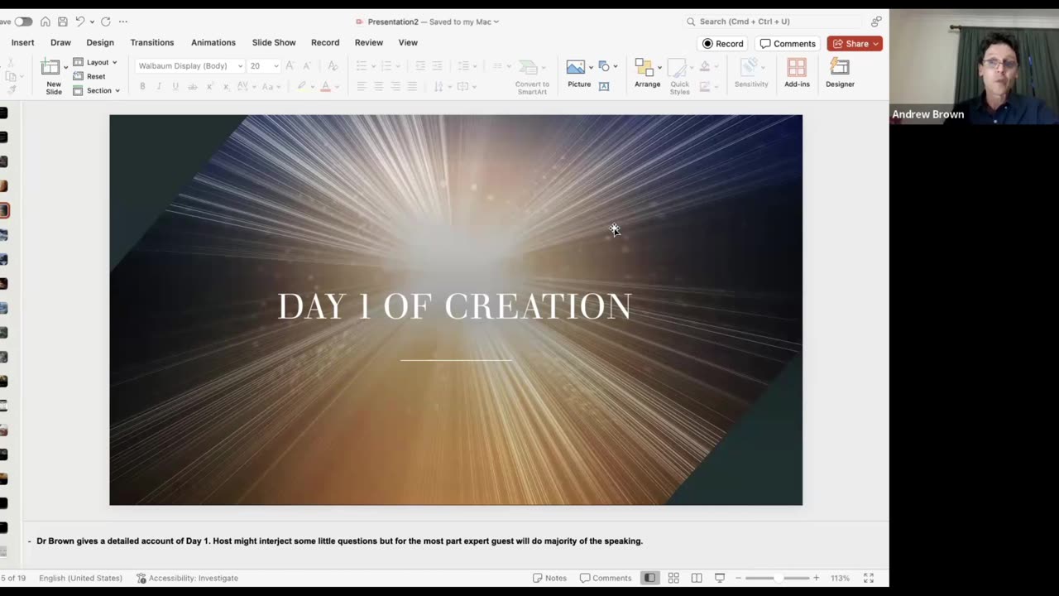This screenshot has width=1059, height=596.
Task: Click the red Share button
Action: coord(855,44)
